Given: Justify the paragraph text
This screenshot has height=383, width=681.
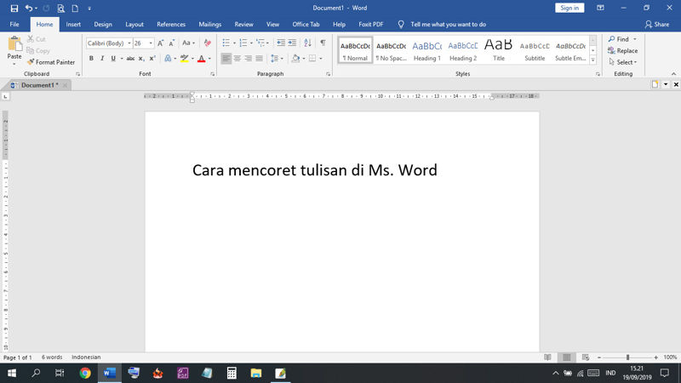Looking at the screenshot, I should point(260,58).
